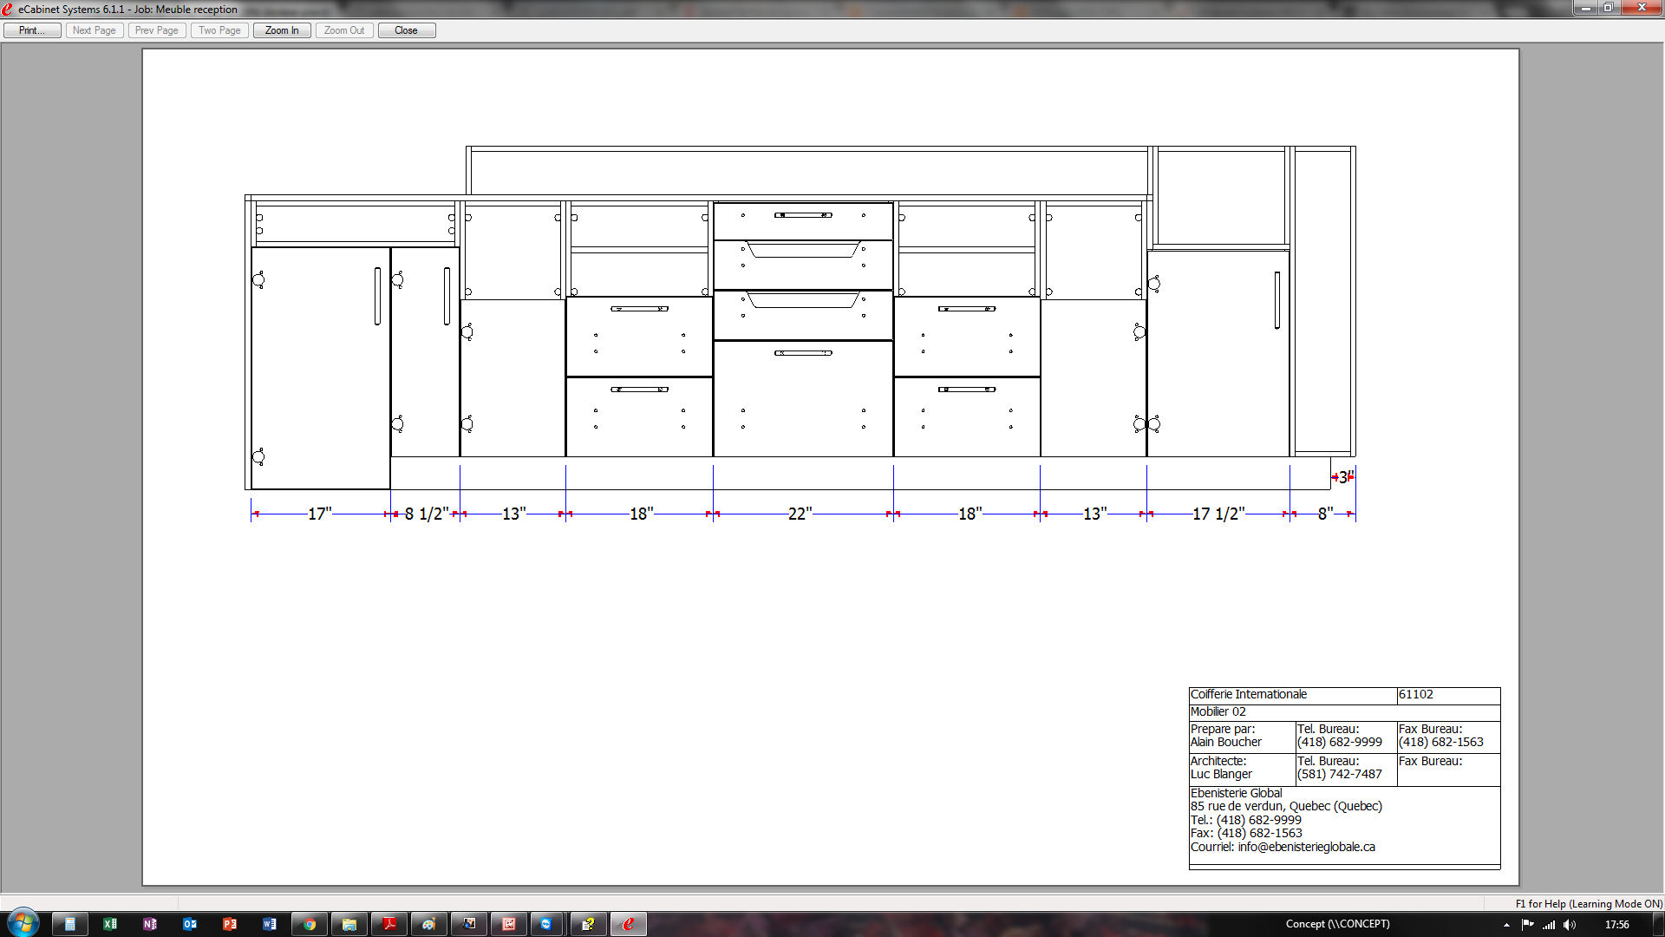This screenshot has width=1665, height=937.
Task: Click the eCabinet Systems taskbar icon
Action: point(629,924)
